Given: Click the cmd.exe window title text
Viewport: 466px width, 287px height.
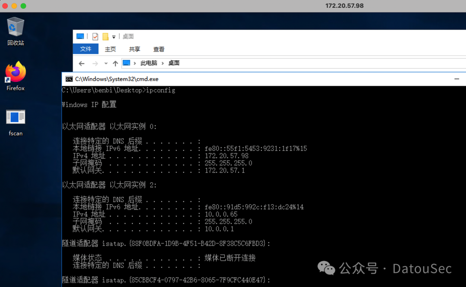Looking at the screenshot, I should 117,79.
